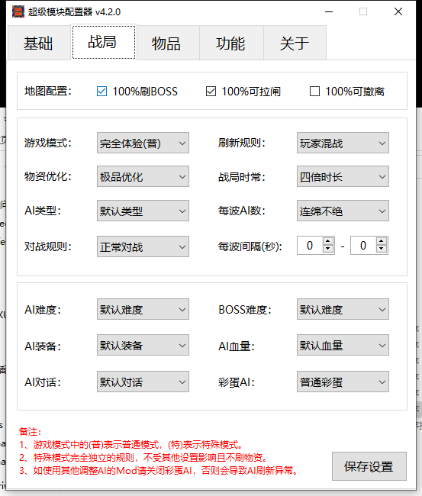Switch to the 基础 tab

(39, 43)
